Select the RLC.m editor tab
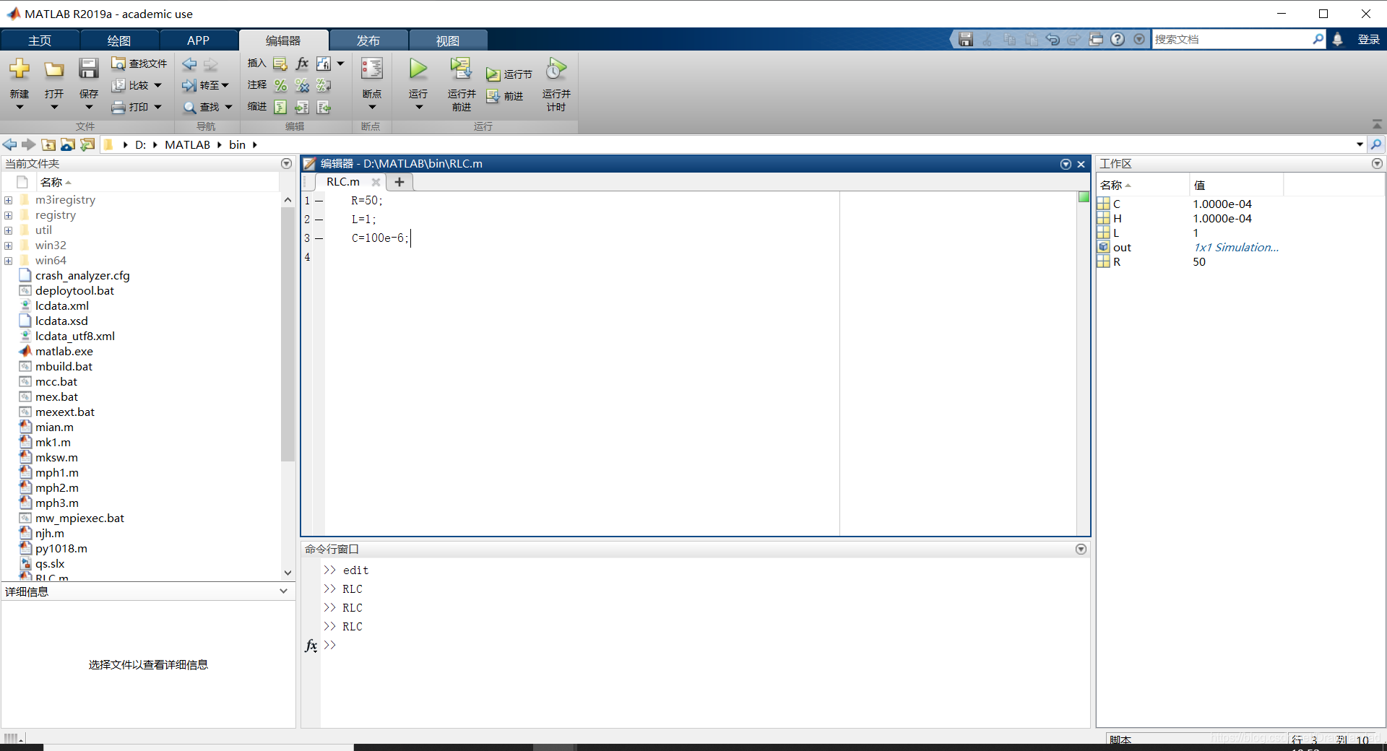The height and width of the screenshot is (751, 1387). [343, 182]
